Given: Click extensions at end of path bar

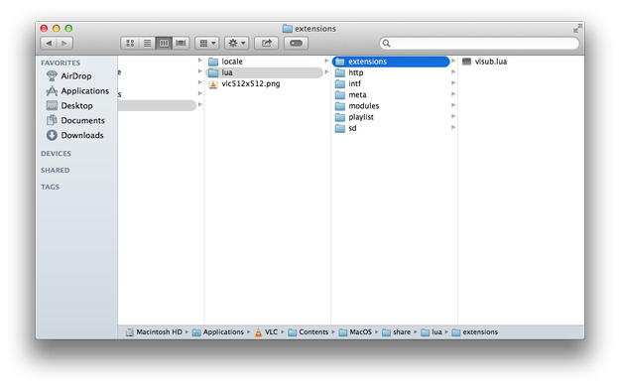Looking at the screenshot, I should 474,332.
